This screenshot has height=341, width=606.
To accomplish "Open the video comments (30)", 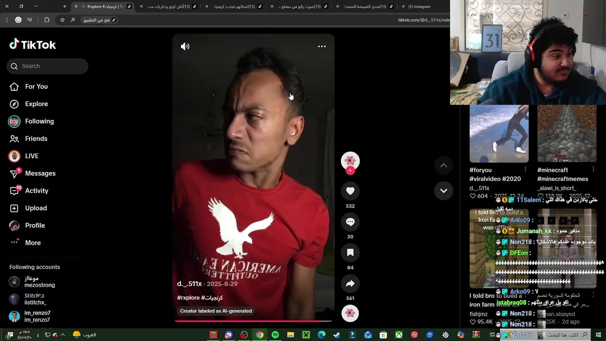I will (x=350, y=222).
